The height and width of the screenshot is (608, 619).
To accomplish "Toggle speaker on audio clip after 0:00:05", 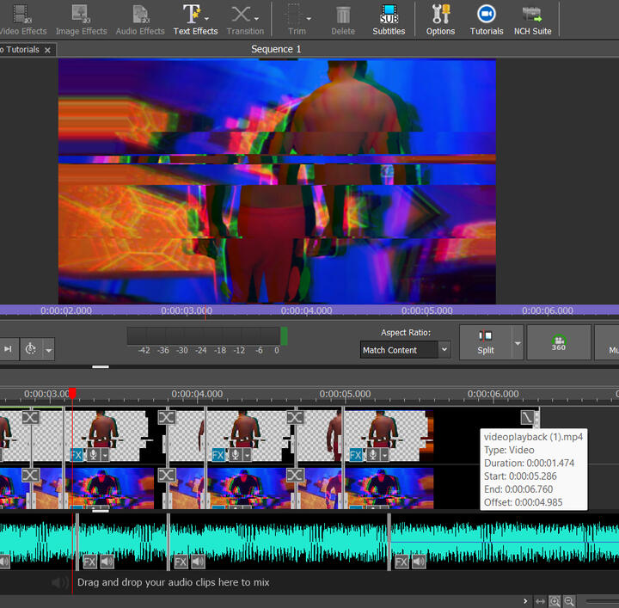I will tap(419, 562).
